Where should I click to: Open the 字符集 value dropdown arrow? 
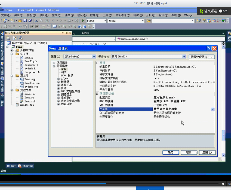(213, 109)
